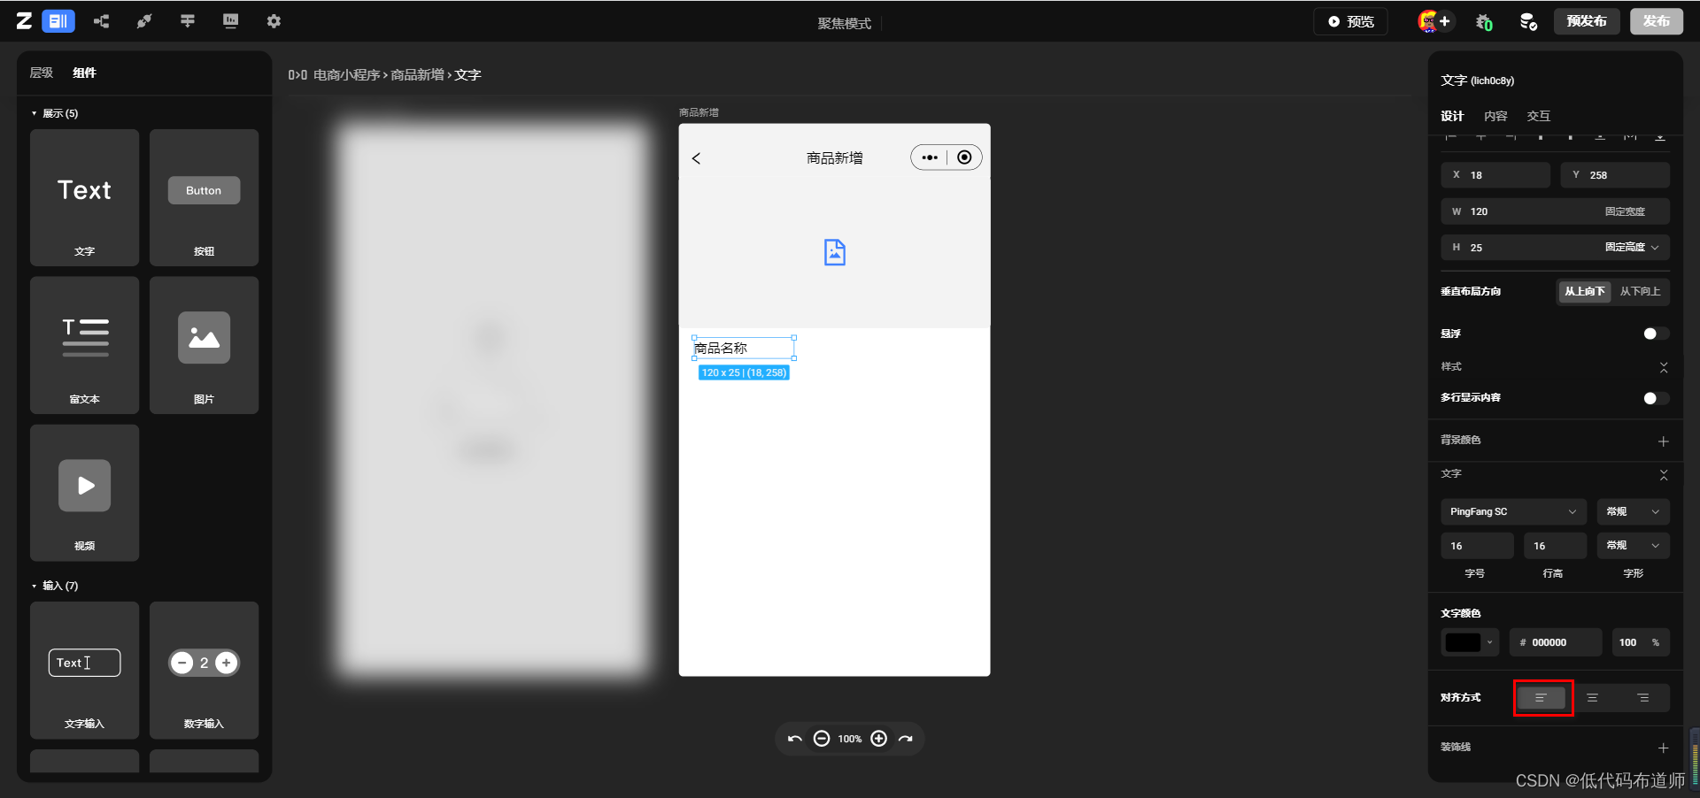Zoom in the canvas

point(878,739)
